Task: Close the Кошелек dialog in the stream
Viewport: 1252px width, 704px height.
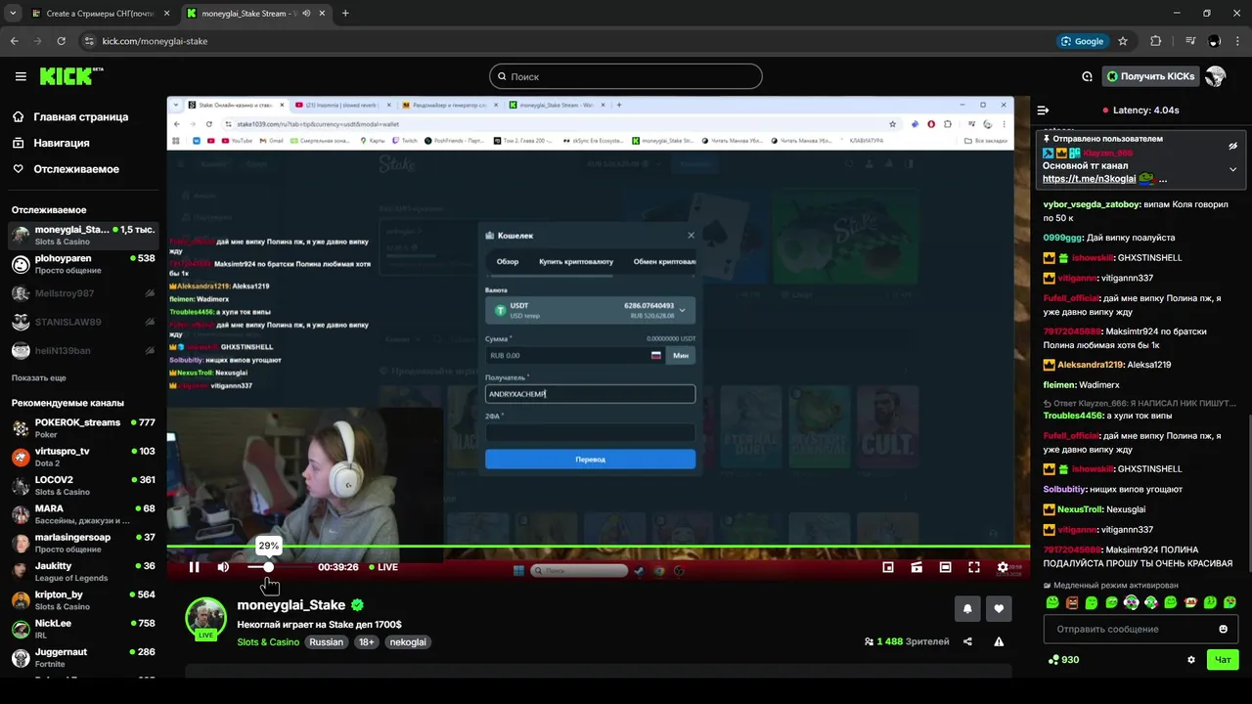Action: [691, 235]
